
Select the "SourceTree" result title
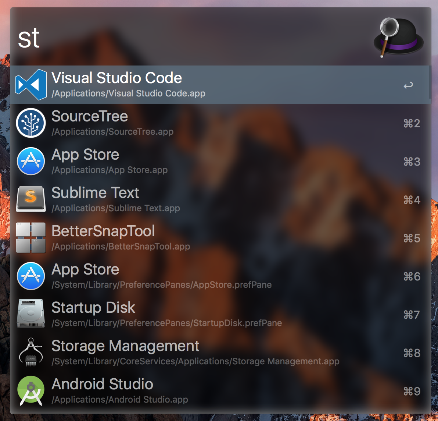click(x=90, y=116)
